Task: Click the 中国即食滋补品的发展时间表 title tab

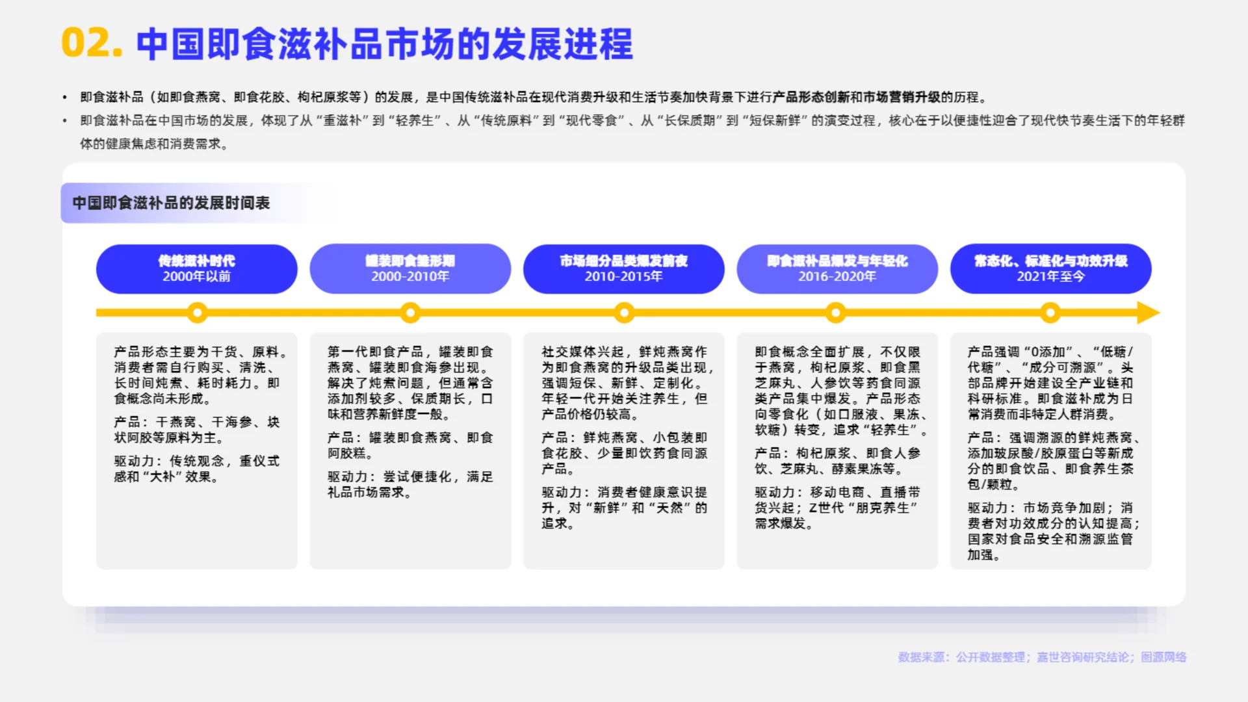Action: (x=172, y=202)
